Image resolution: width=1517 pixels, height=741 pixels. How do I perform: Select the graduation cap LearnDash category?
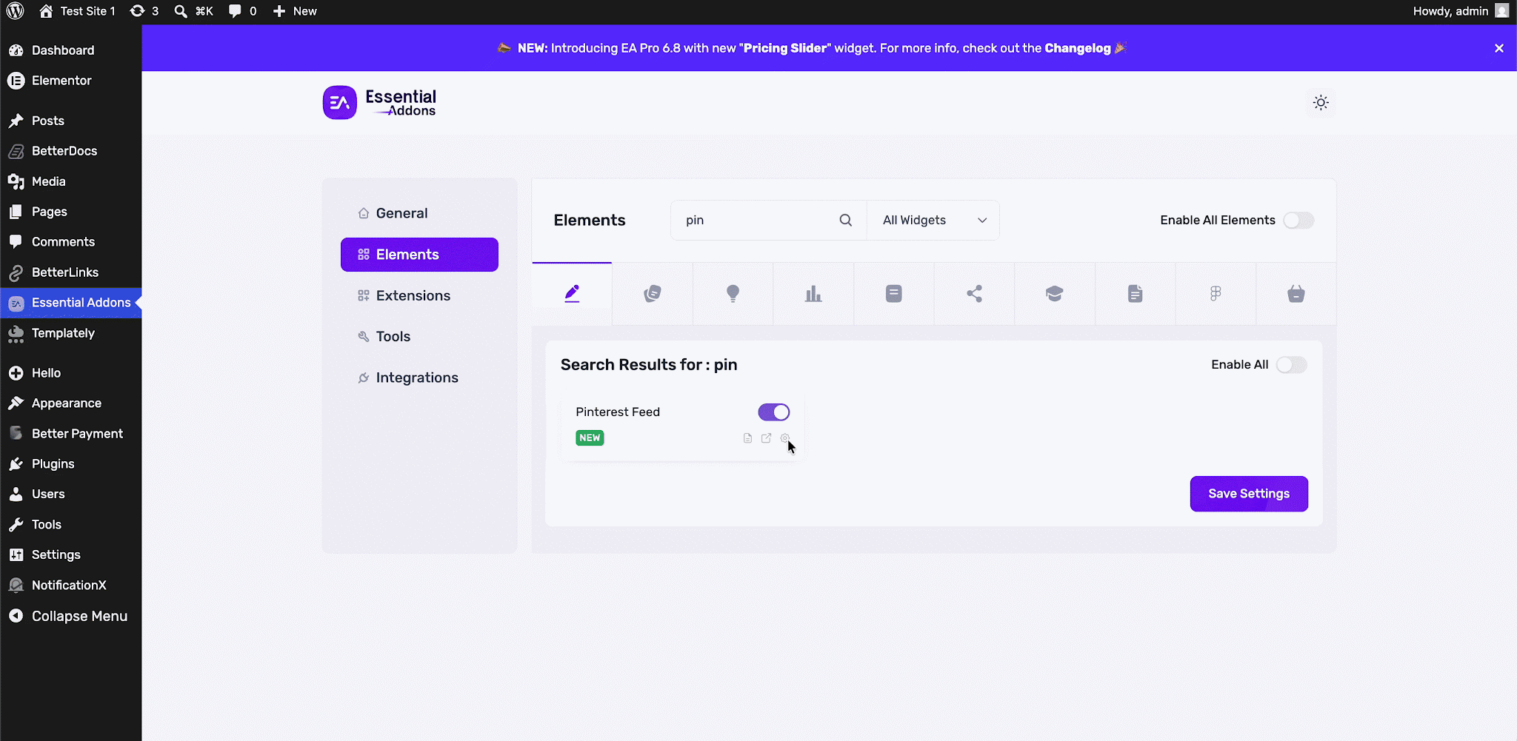[x=1055, y=294]
